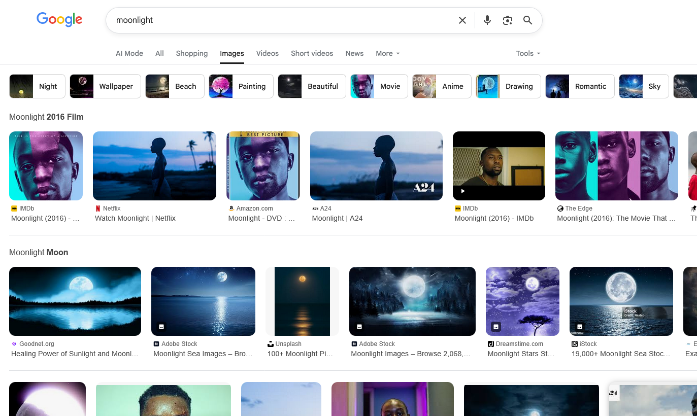Go to the Shopping tab
The image size is (697, 416).
click(x=192, y=53)
